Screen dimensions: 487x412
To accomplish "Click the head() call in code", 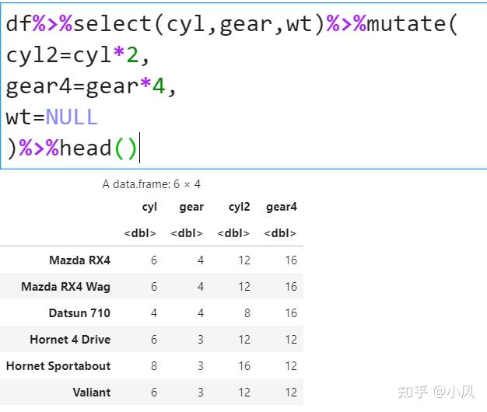I will (99, 148).
